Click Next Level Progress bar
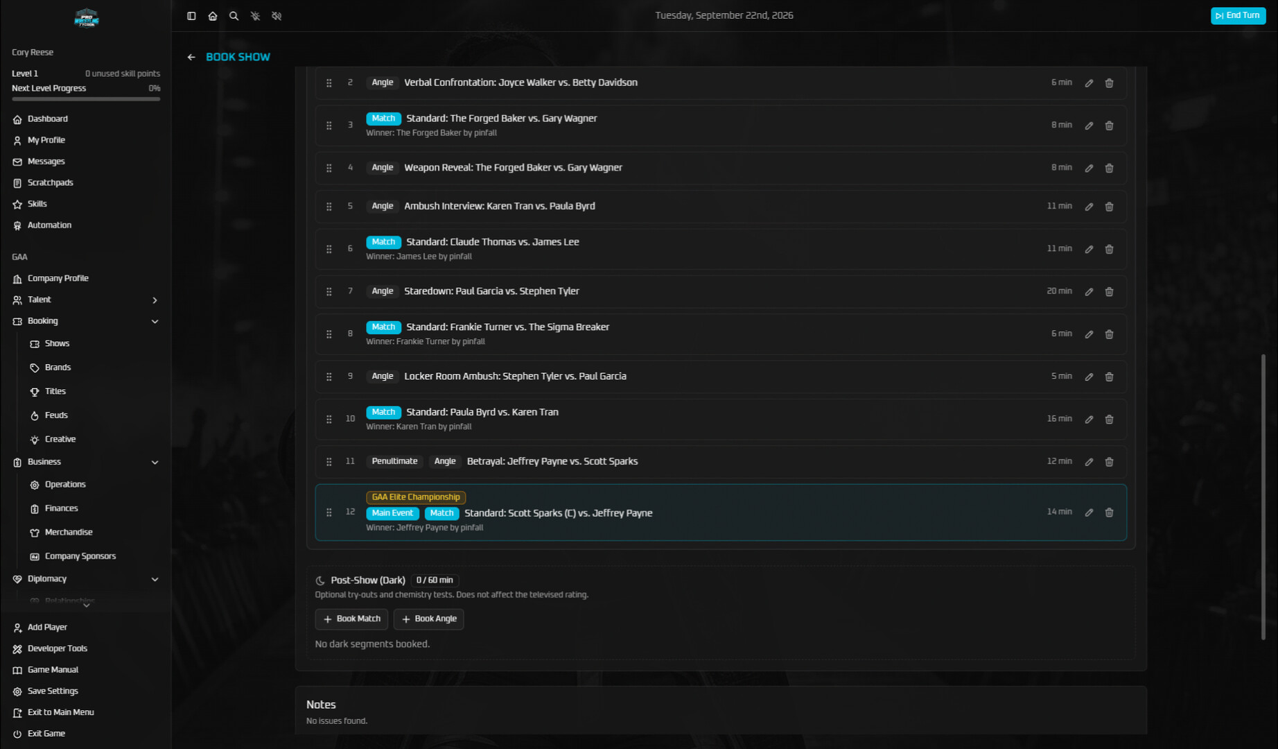 coord(86,99)
